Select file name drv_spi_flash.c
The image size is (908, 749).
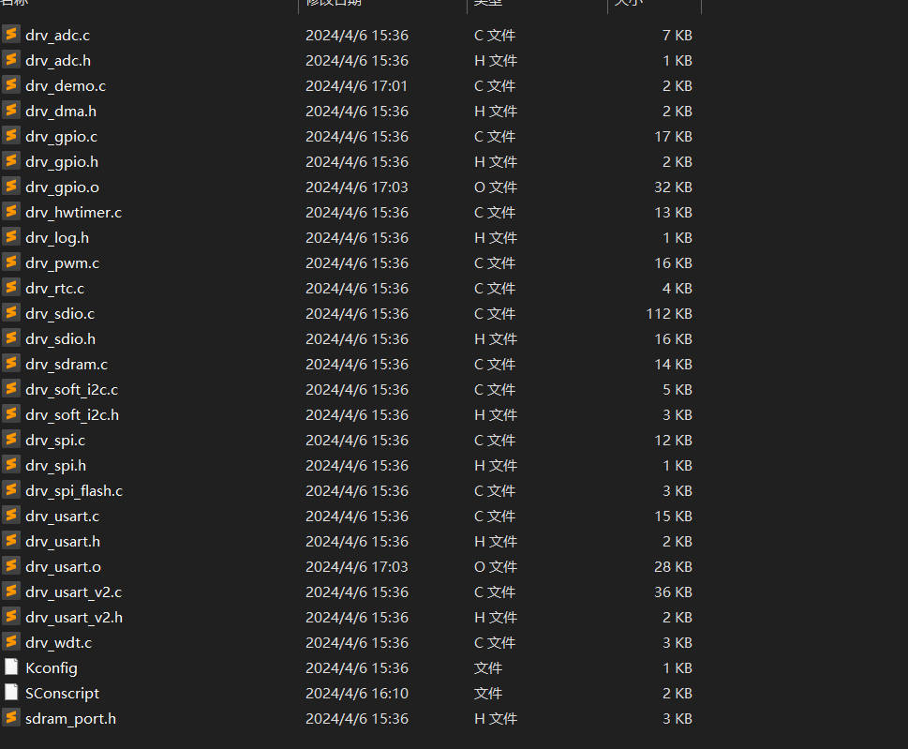coord(74,490)
